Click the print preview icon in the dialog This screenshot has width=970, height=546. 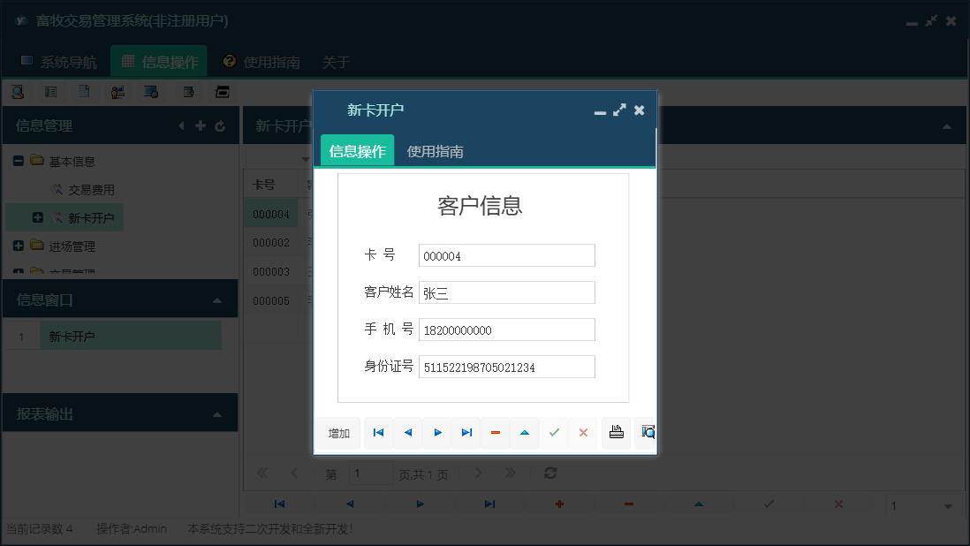click(647, 433)
